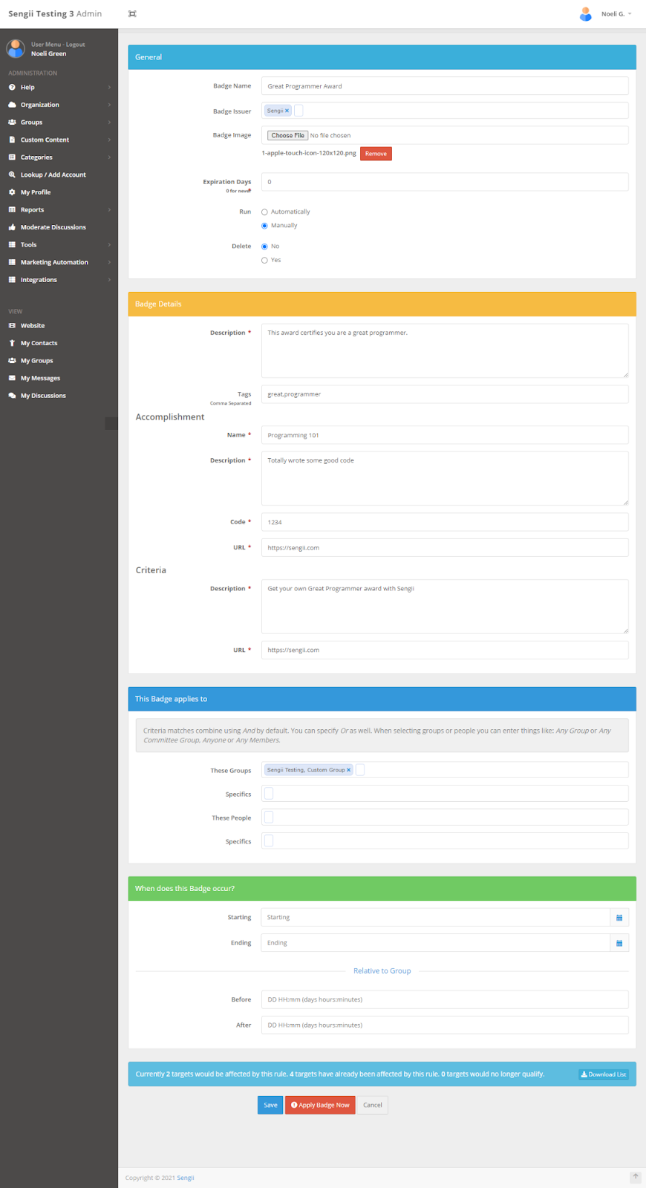Screen dimensions: 646x1188
Task: Click the Custom Content document icon
Action: (12, 140)
